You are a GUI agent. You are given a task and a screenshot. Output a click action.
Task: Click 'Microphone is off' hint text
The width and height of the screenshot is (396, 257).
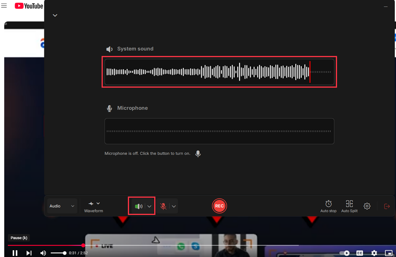(x=147, y=154)
